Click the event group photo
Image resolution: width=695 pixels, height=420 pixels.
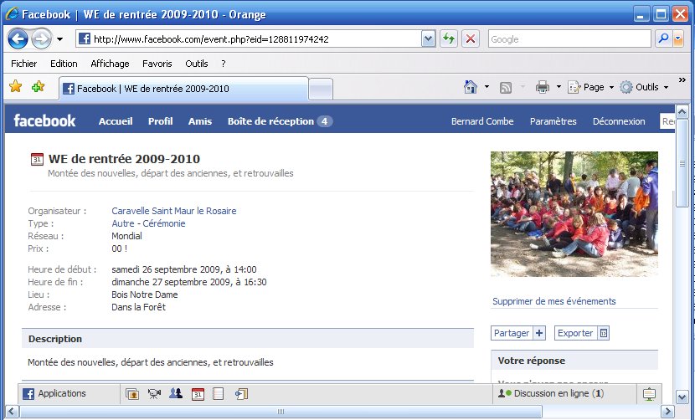[x=574, y=214]
